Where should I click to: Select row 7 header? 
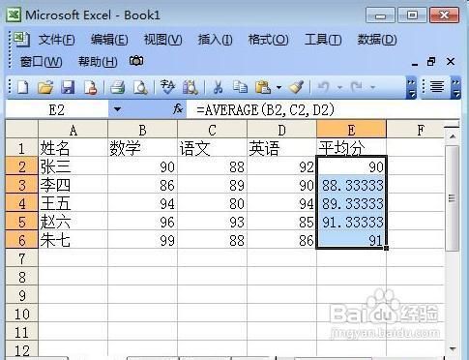pyautogui.click(x=22, y=258)
